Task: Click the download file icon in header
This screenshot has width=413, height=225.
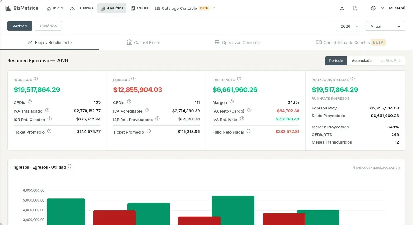Action: point(355,8)
